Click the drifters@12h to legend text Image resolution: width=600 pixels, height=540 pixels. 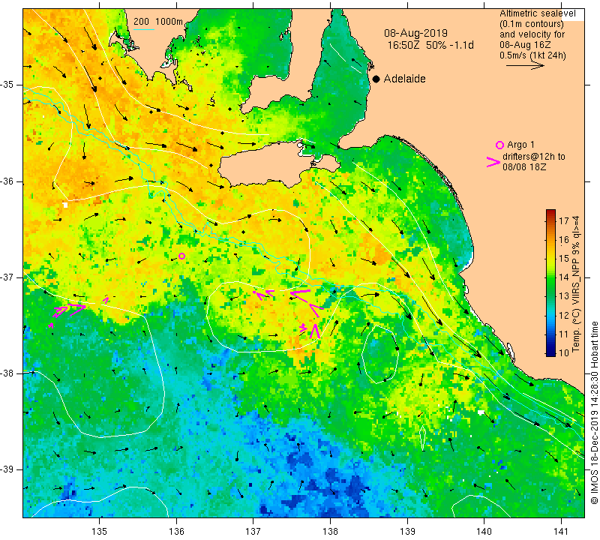[x=533, y=157]
